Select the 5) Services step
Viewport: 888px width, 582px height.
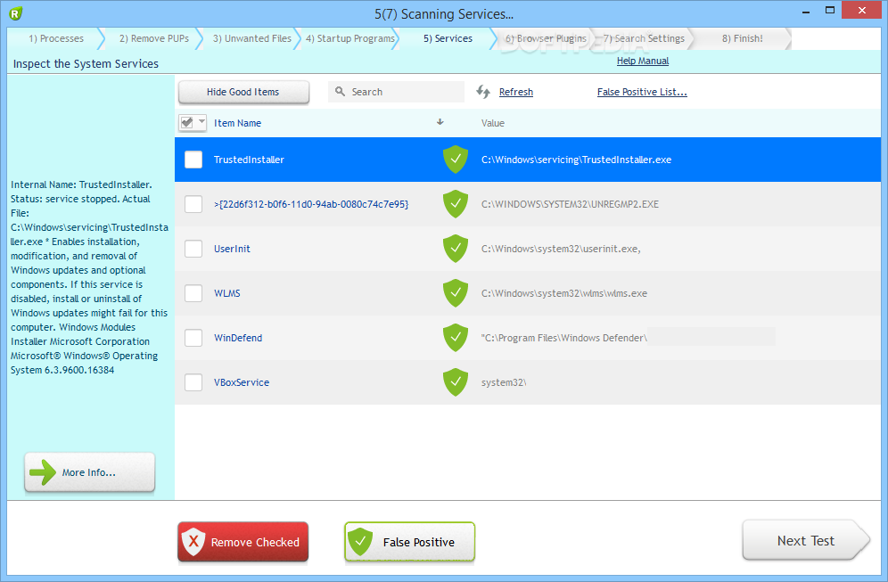pos(448,38)
